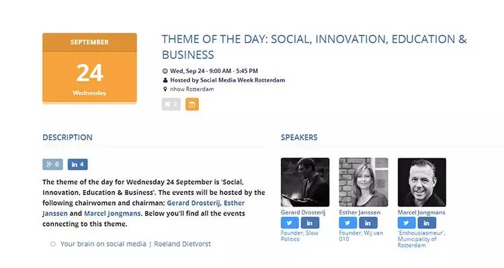Click Esther Janssen name under photo
504x268 pixels.
tap(360, 212)
